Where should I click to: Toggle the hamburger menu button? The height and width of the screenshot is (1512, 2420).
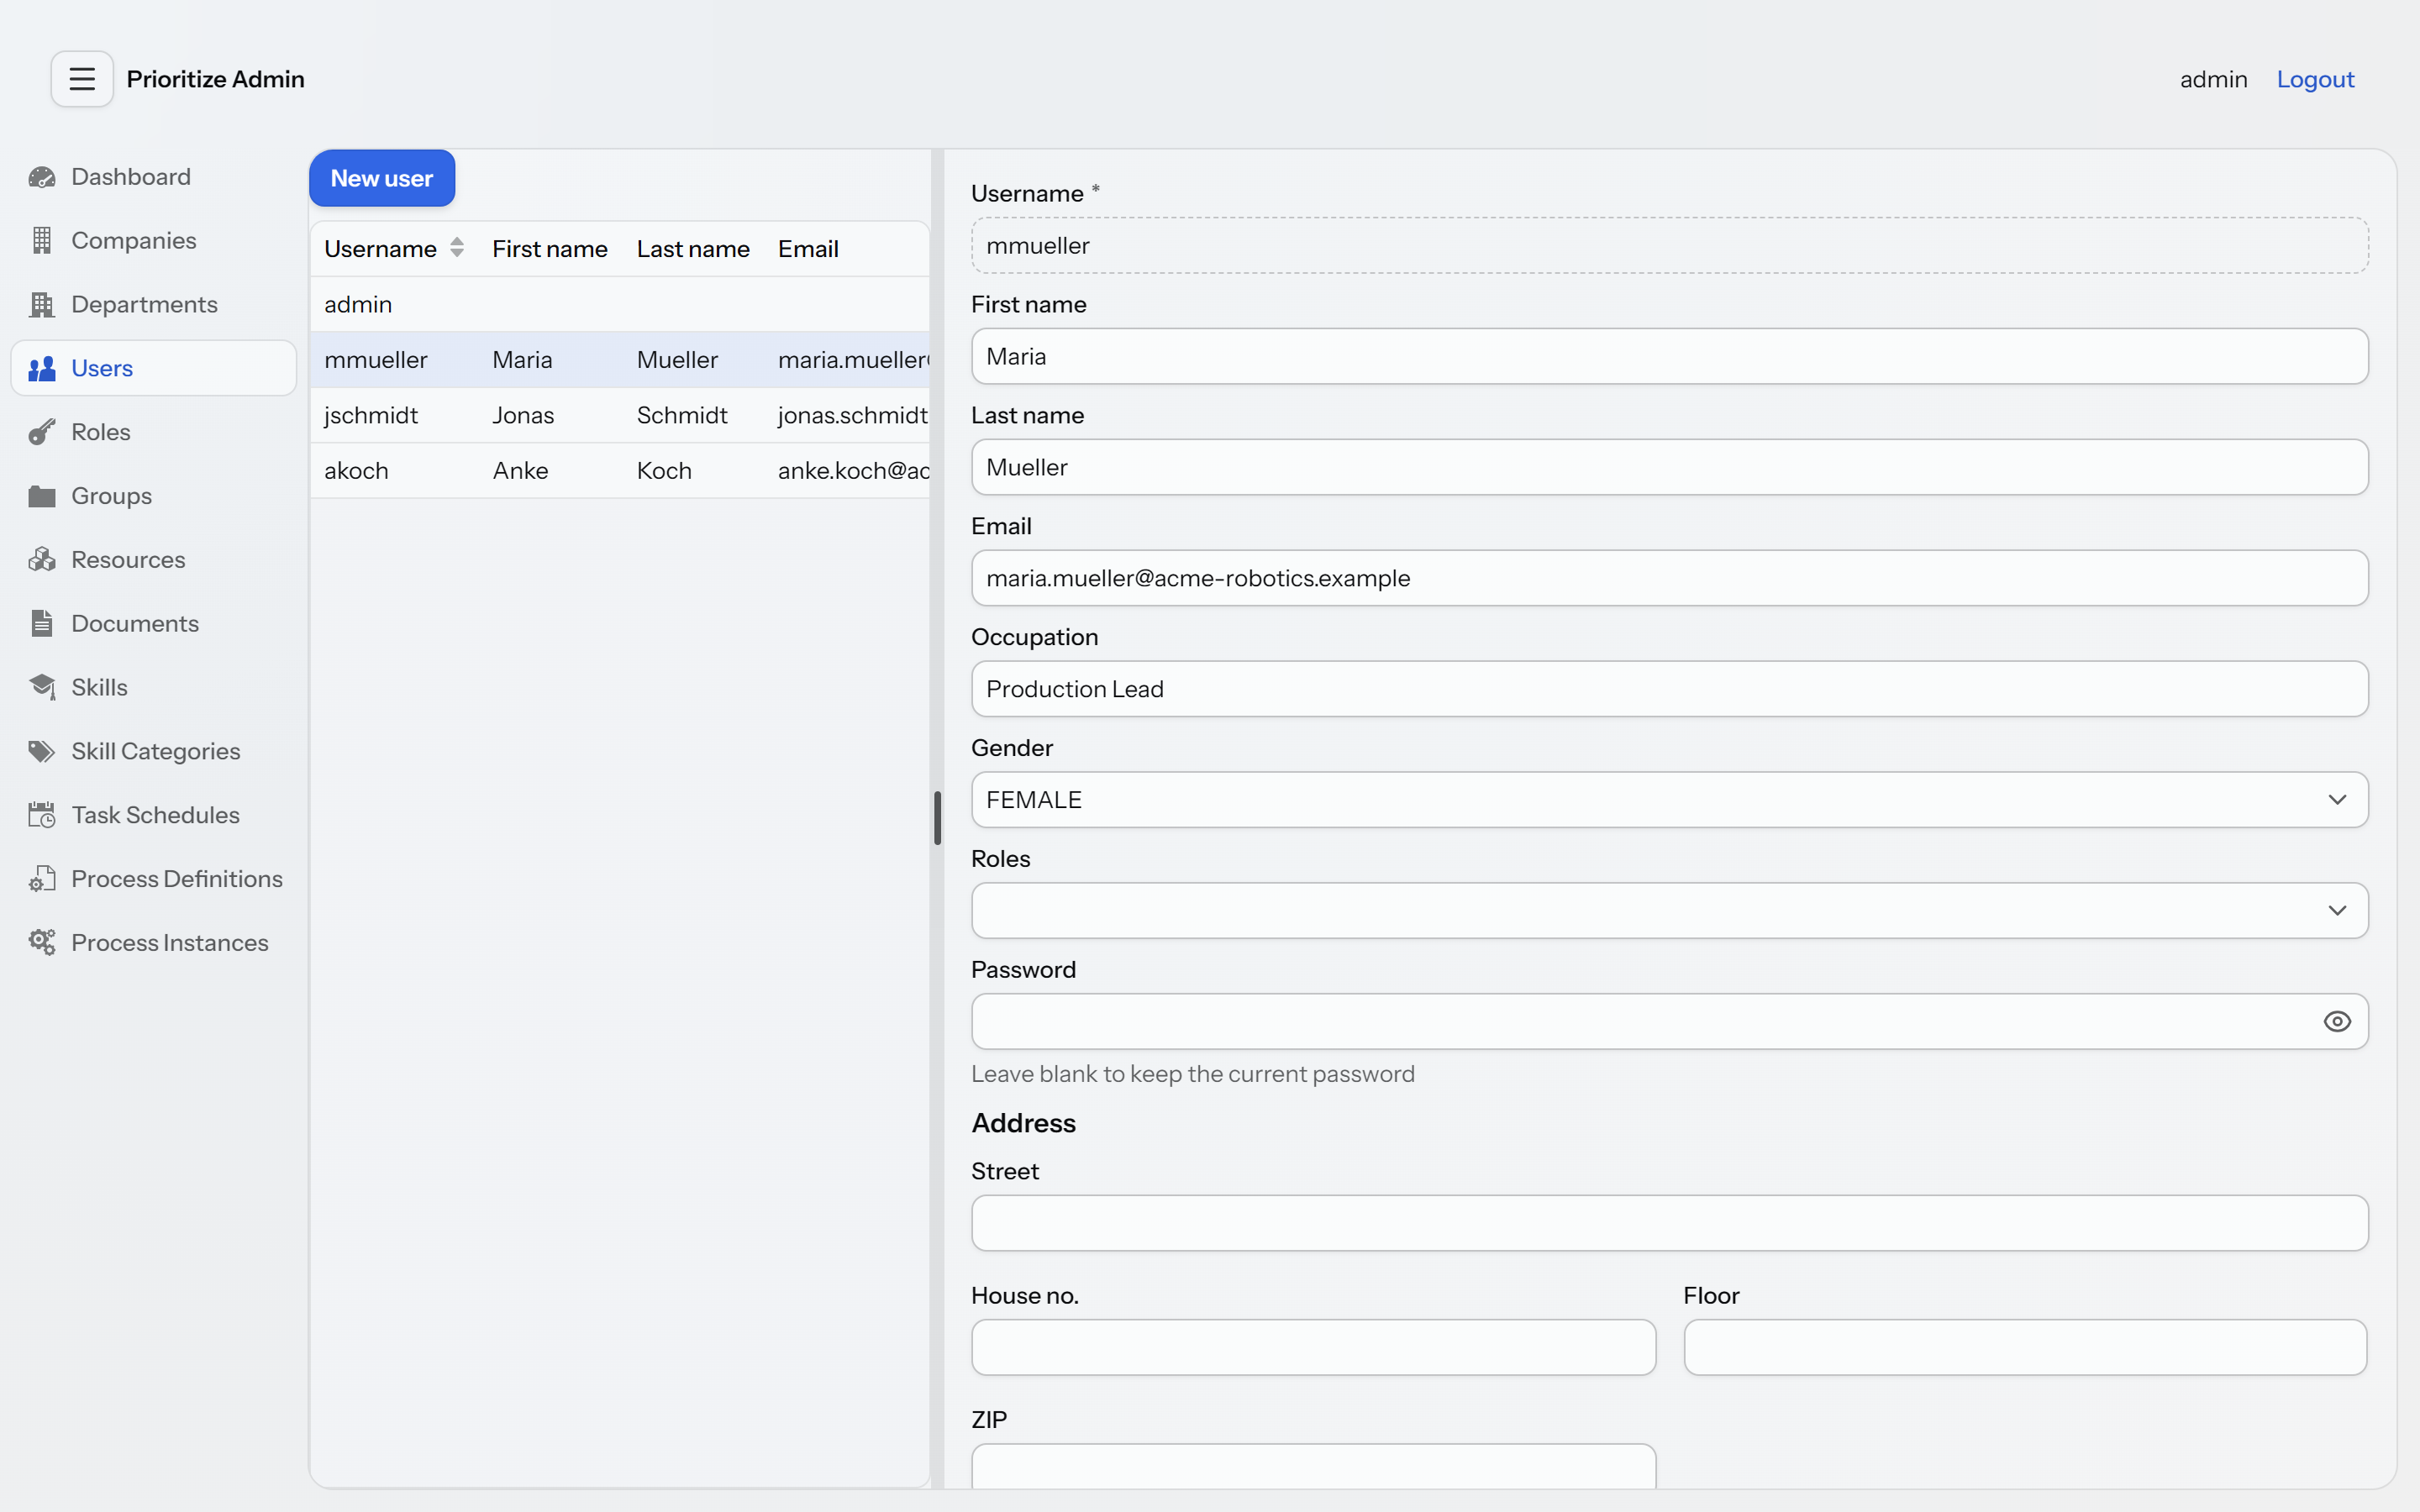tap(82, 79)
